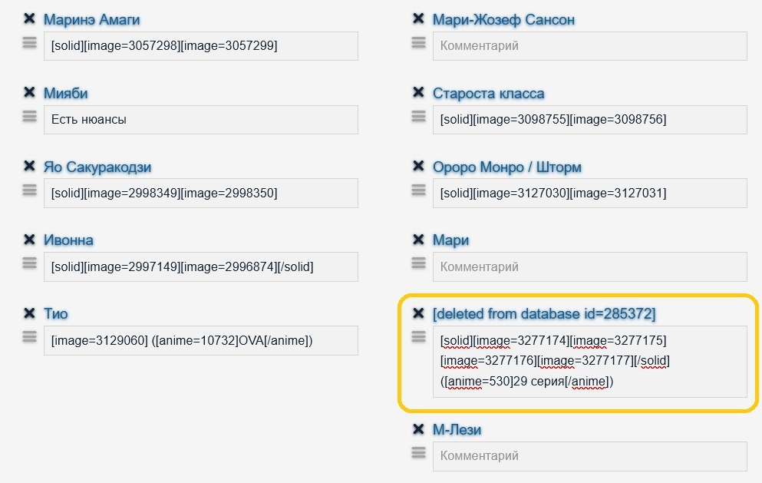Click the reorder handle beside Мияби comment

29,116
